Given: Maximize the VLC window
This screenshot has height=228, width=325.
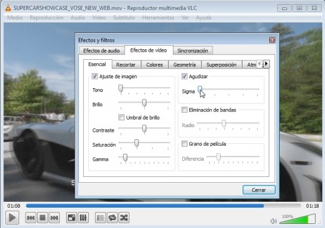Looking at the screenshot, I should (299, 8).
